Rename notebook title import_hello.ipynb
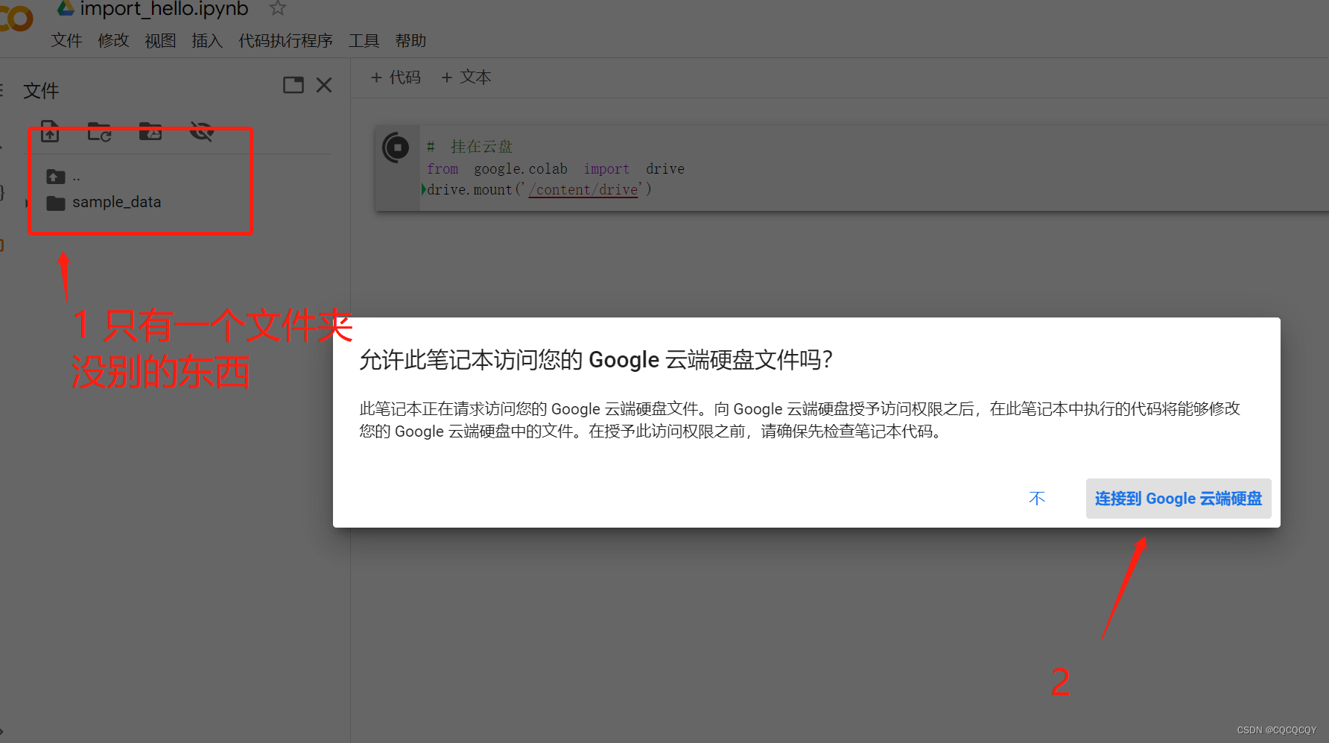1329x743 pixels. [164, 9]
